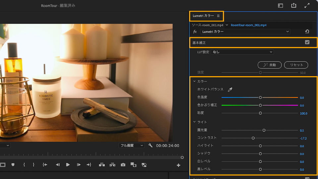318x179 pixels.
Task: Open monitor settings with the wrench icon
Action: point(150,145)
